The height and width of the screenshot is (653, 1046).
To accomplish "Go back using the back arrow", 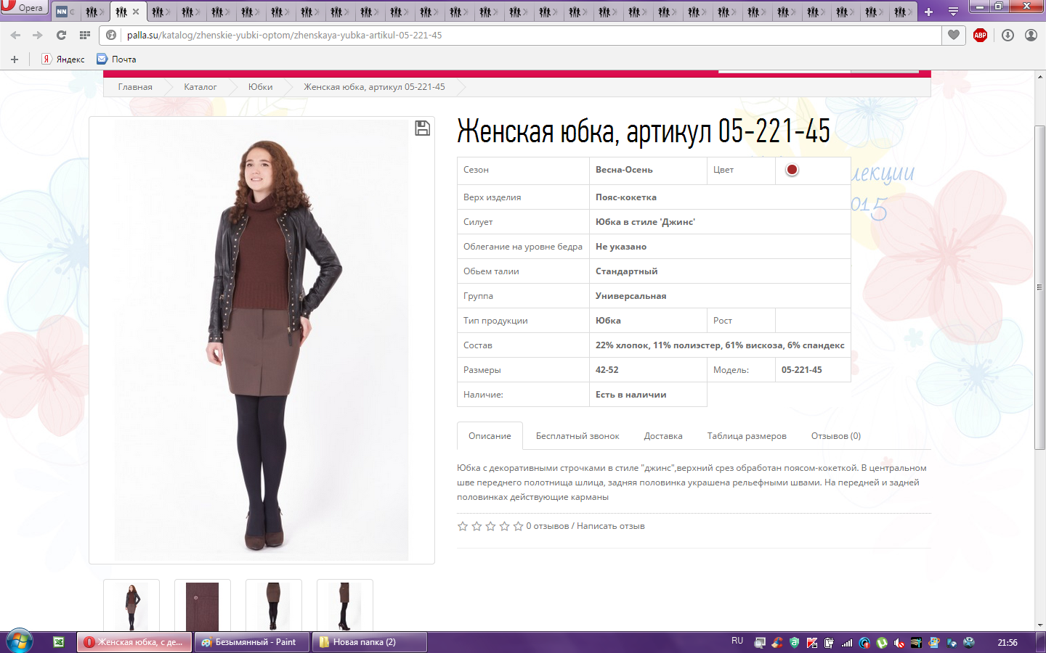I will point(16,35).
